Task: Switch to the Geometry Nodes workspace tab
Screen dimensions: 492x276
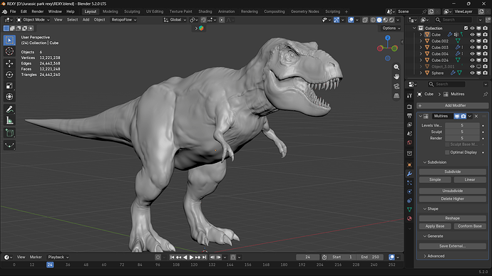Action: 304,11
